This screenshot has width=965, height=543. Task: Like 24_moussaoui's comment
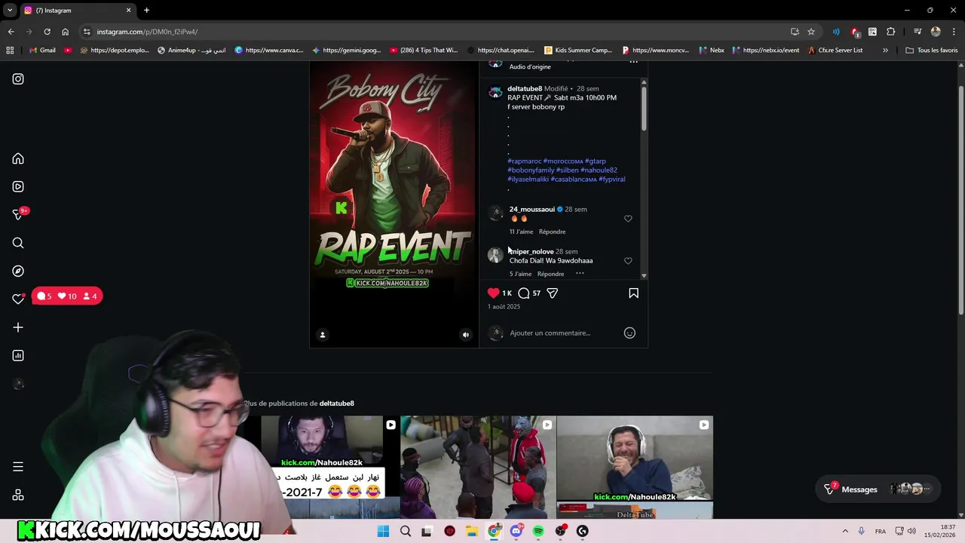tap(628, 219)
